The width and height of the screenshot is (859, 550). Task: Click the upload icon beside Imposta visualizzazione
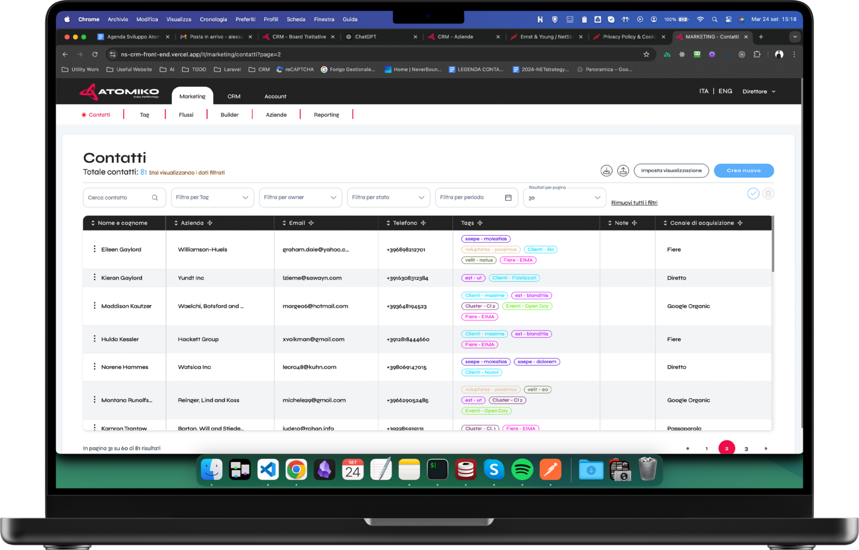coord(623,171)
